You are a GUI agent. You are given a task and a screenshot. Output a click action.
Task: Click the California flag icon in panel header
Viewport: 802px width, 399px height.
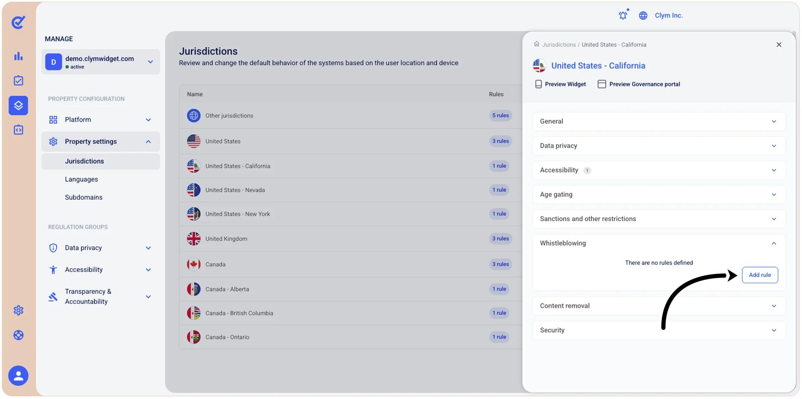540,66
